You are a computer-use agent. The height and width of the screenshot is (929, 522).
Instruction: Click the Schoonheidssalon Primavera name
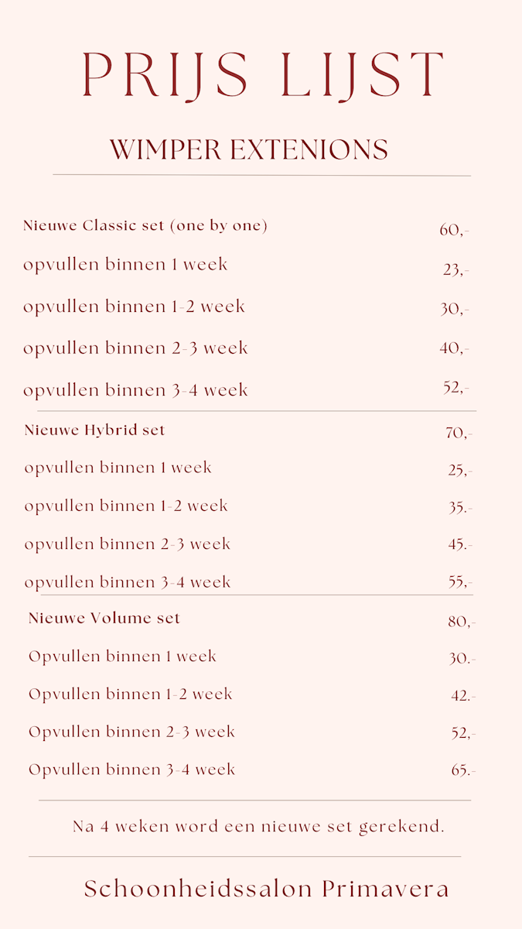267,889
